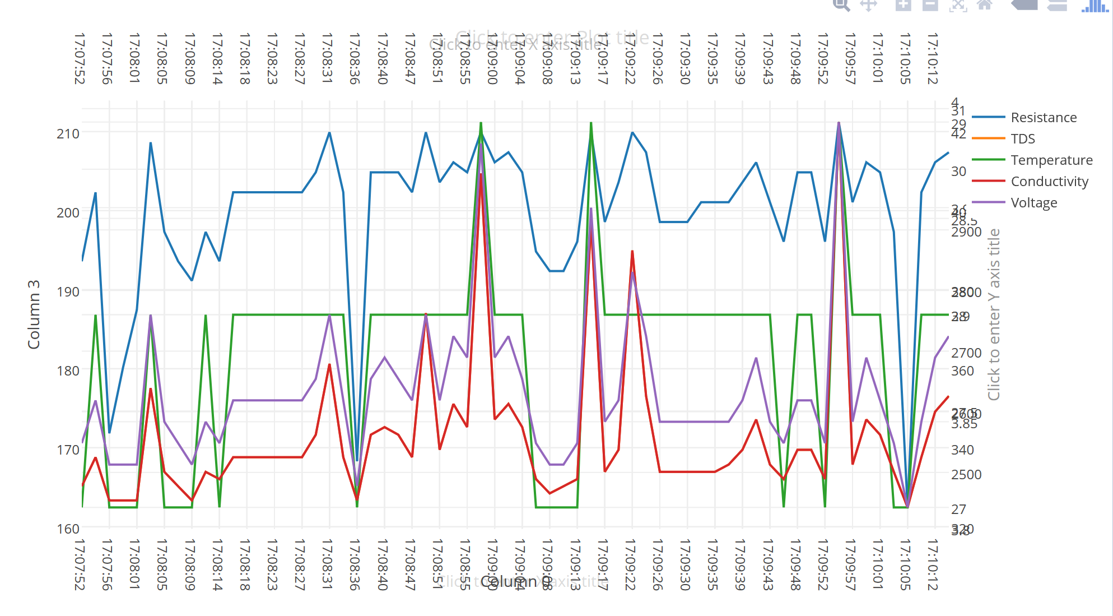
Task: Enable show closest data on hover
Action: click(x=1024, y=5)
